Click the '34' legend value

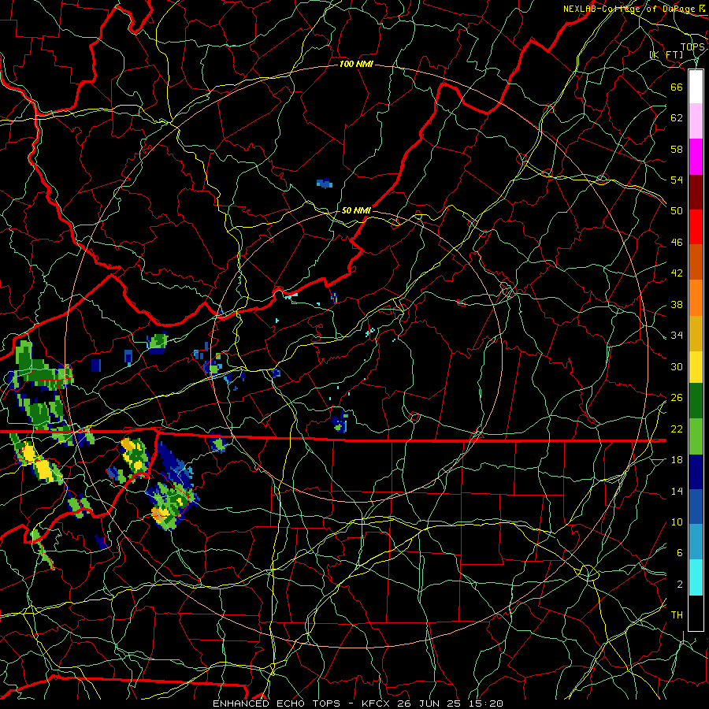(x=677, y=336)
